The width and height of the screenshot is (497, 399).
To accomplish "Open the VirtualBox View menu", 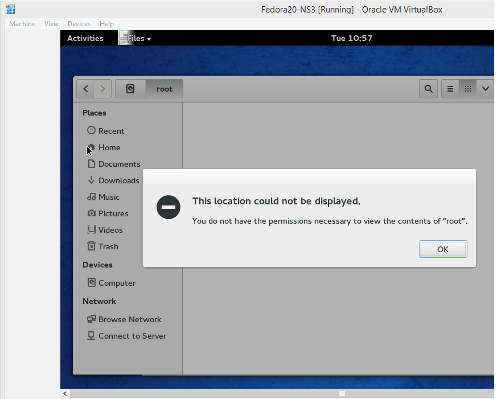I will click(51, 24).
